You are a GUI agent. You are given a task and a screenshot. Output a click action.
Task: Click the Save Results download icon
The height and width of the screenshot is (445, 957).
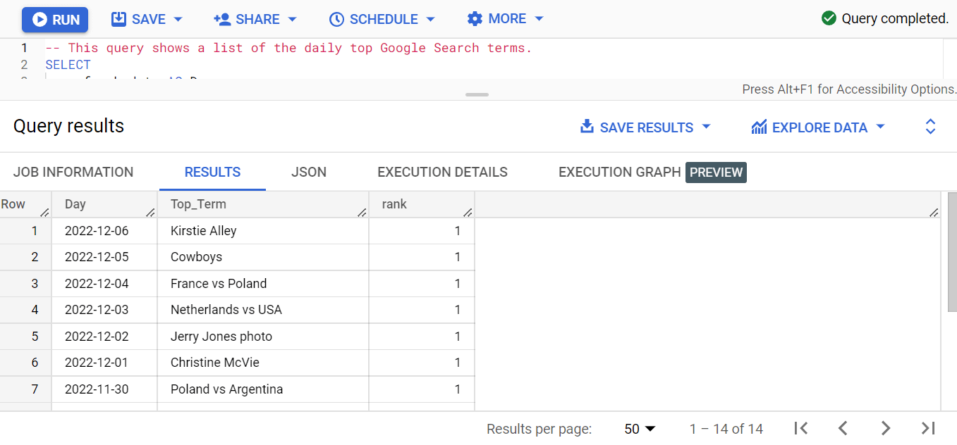[x=586, y=127]
